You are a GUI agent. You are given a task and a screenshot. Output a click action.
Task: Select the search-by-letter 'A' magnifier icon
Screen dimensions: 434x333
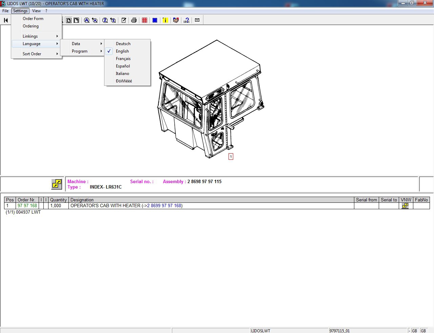pyautogui.click(x=86, y=20)
